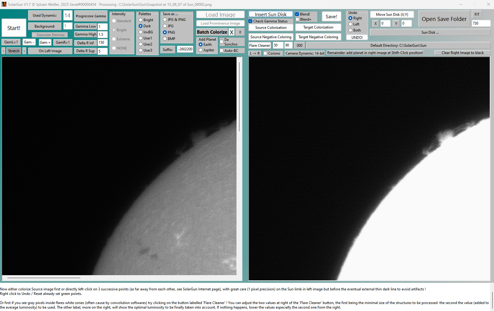Click the Gam - button
Screen dimensions: 494x311
[x=29, y=42]
